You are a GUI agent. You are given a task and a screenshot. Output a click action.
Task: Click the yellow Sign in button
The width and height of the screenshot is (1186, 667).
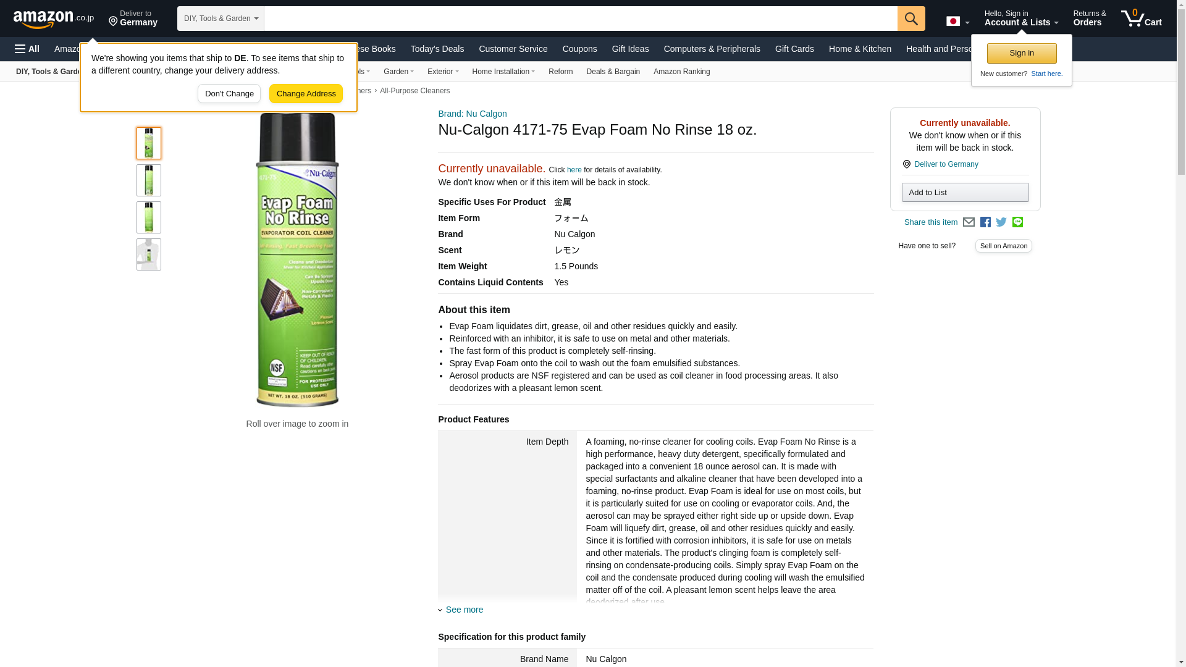tap(1022, 53)
